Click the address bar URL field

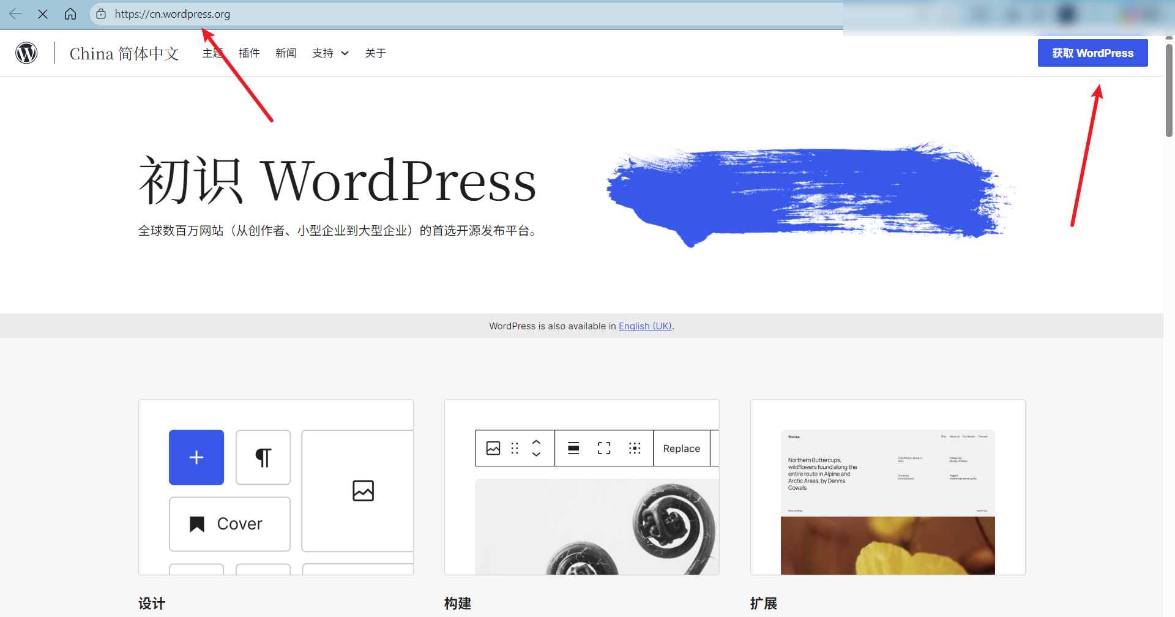coord(465,13)
